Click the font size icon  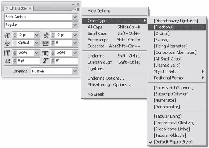tap(7, 36)
